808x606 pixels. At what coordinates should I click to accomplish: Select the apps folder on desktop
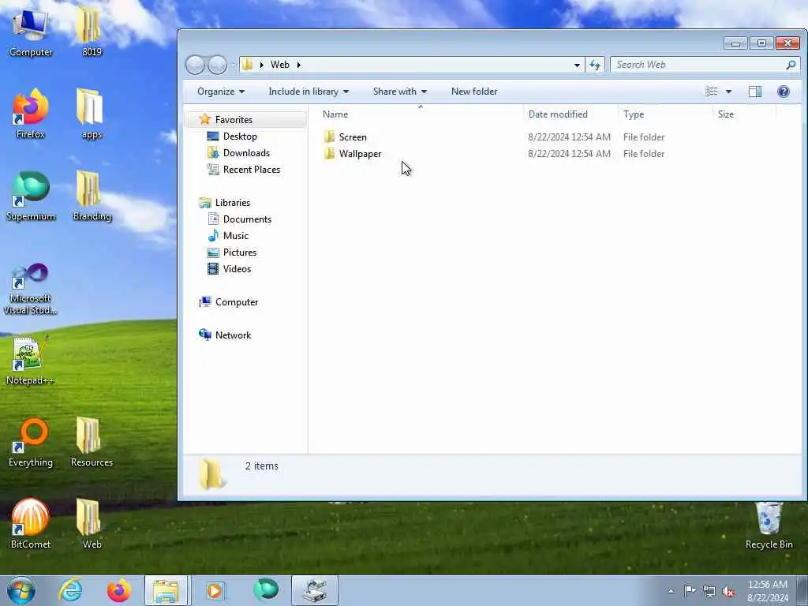point(92,114)
